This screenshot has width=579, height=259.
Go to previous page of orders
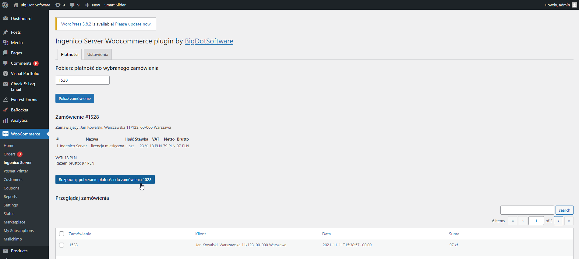coord(523,221)
